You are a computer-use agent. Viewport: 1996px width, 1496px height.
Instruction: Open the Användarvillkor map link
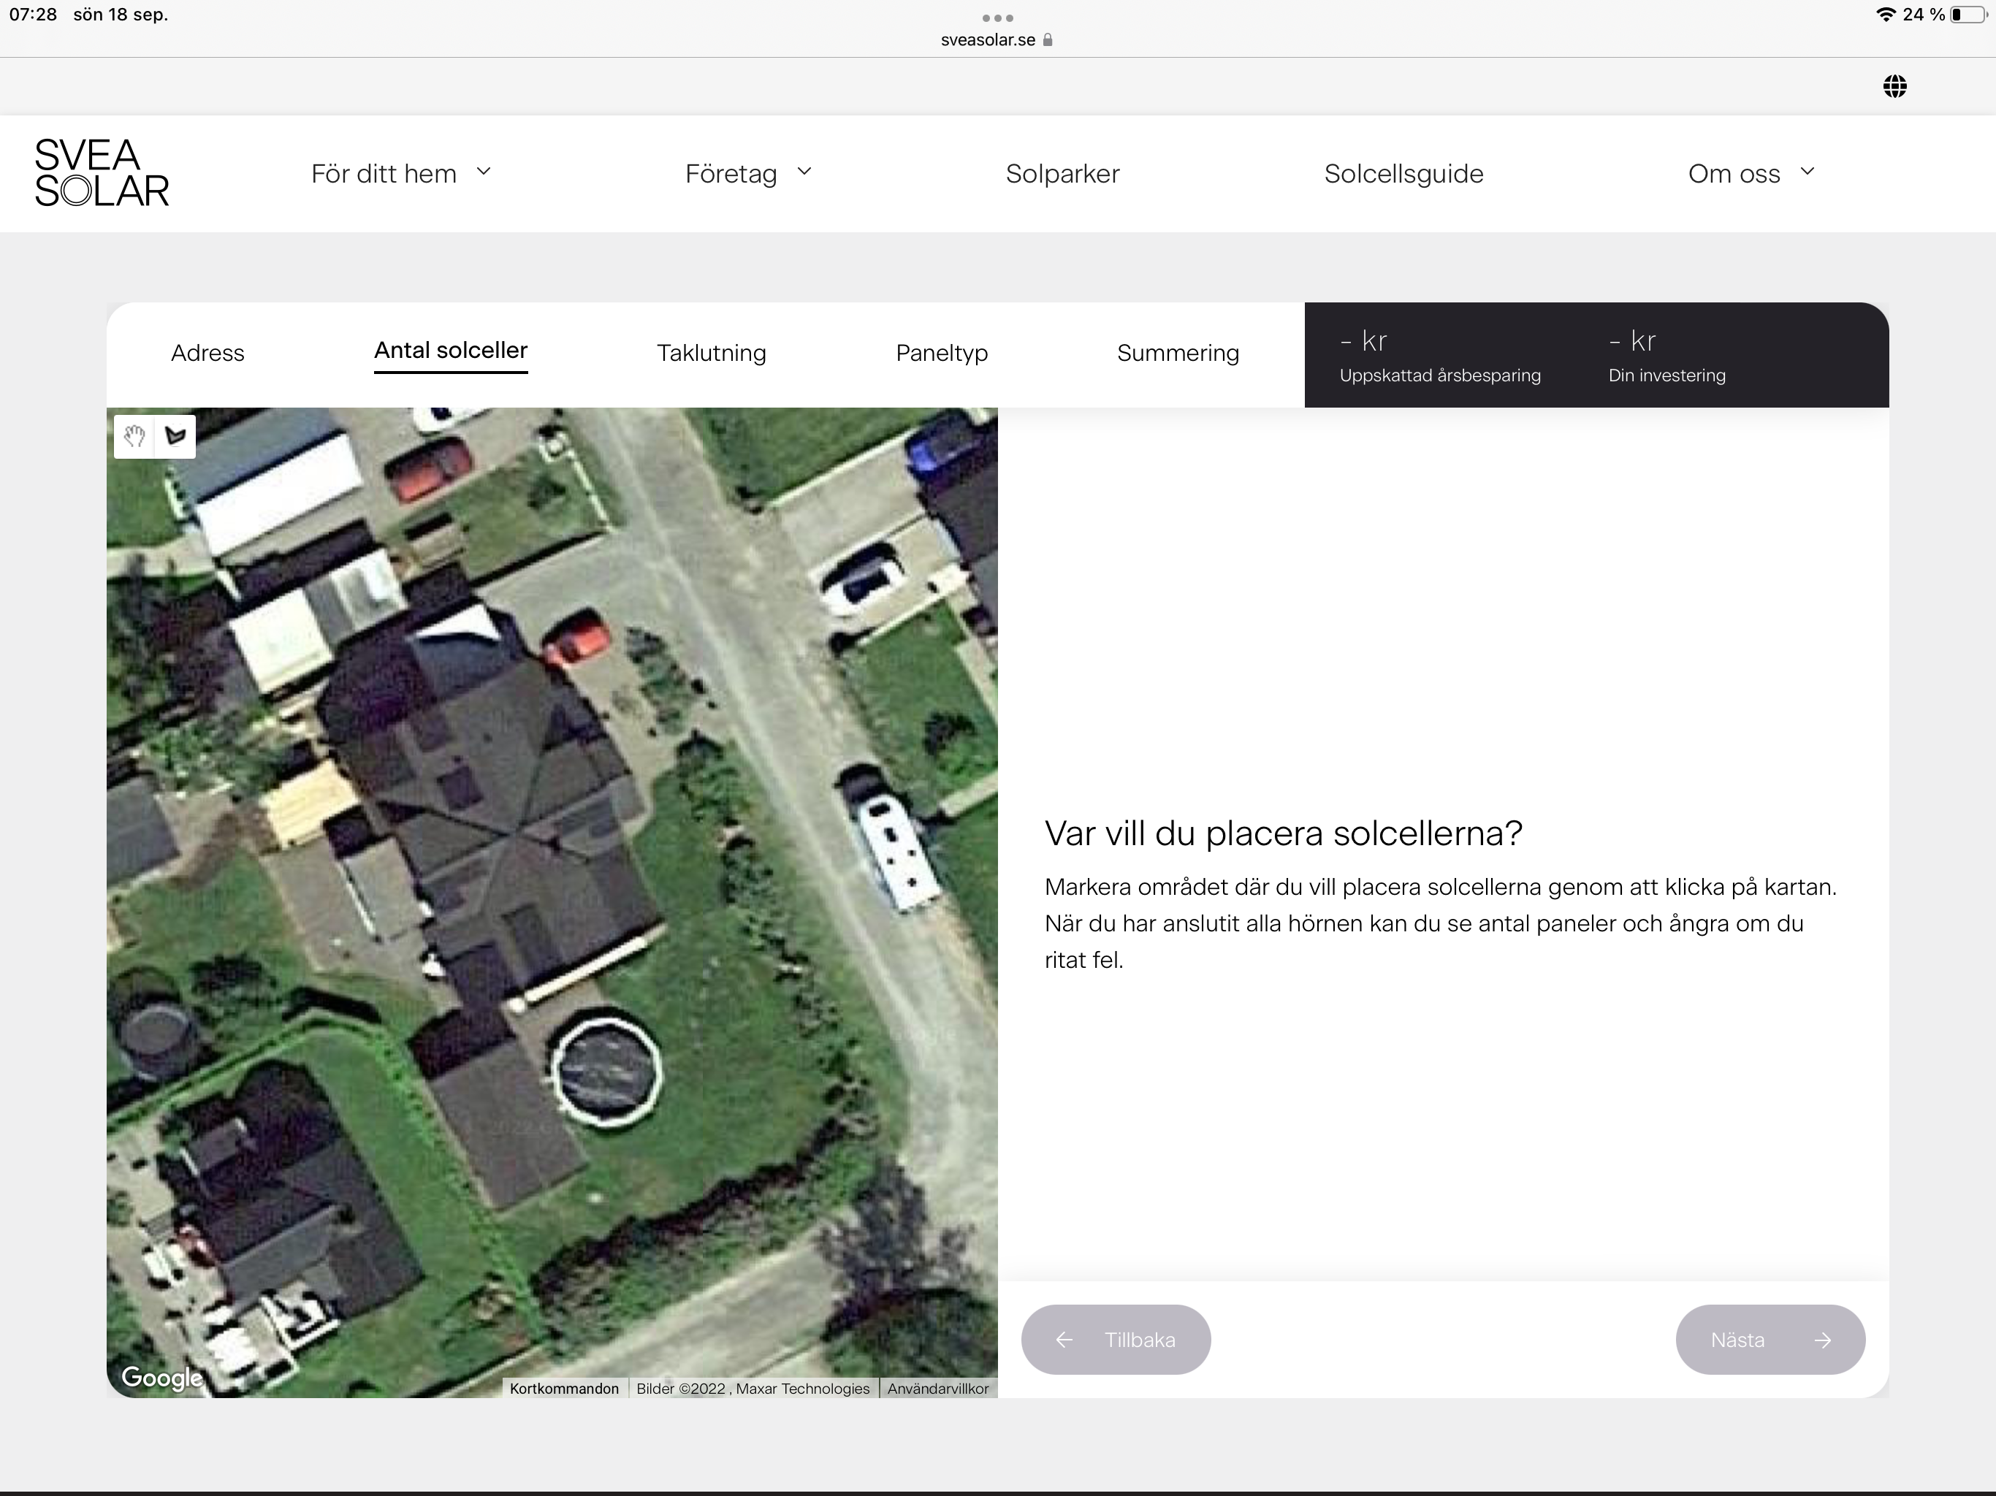(937, 1389)
